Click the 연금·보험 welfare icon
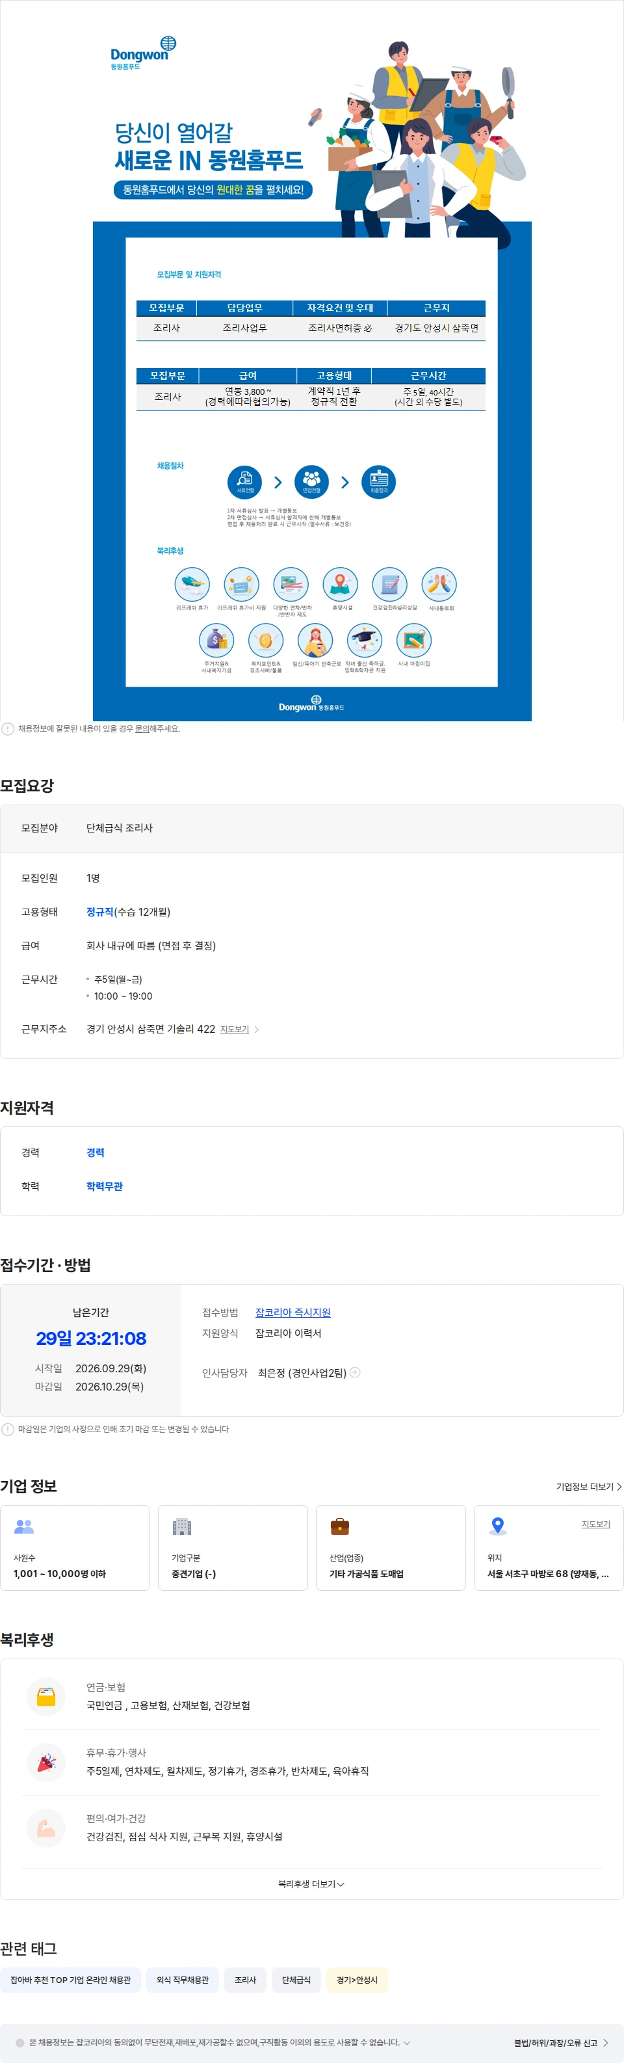Viewport: 624px width, 2063px height. [46, 1697]
